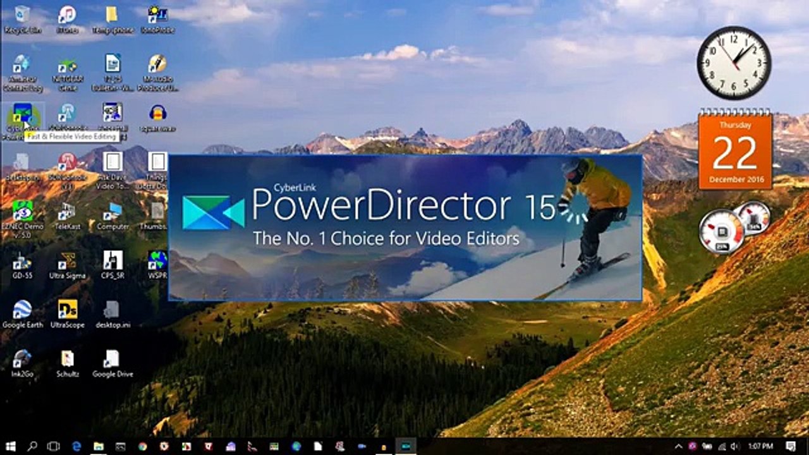This screenshot has width=809, height=455.
Task: Click the analog clock desktop gadget
Action: [x=734, y=63]
